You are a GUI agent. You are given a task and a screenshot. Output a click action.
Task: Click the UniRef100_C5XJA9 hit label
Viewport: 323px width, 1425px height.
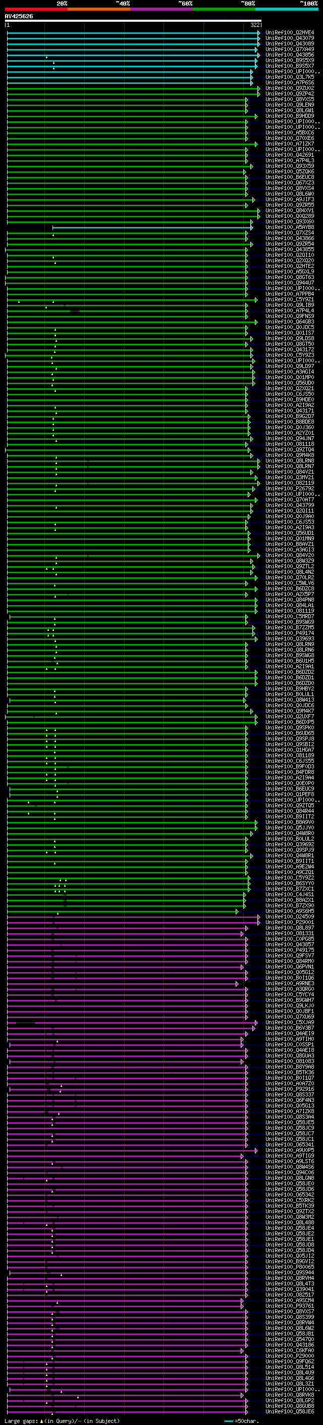(x=289, y=1022)
